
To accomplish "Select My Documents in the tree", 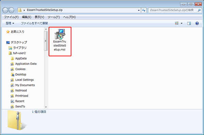I will pyautogui.click(x=25, y=85).
